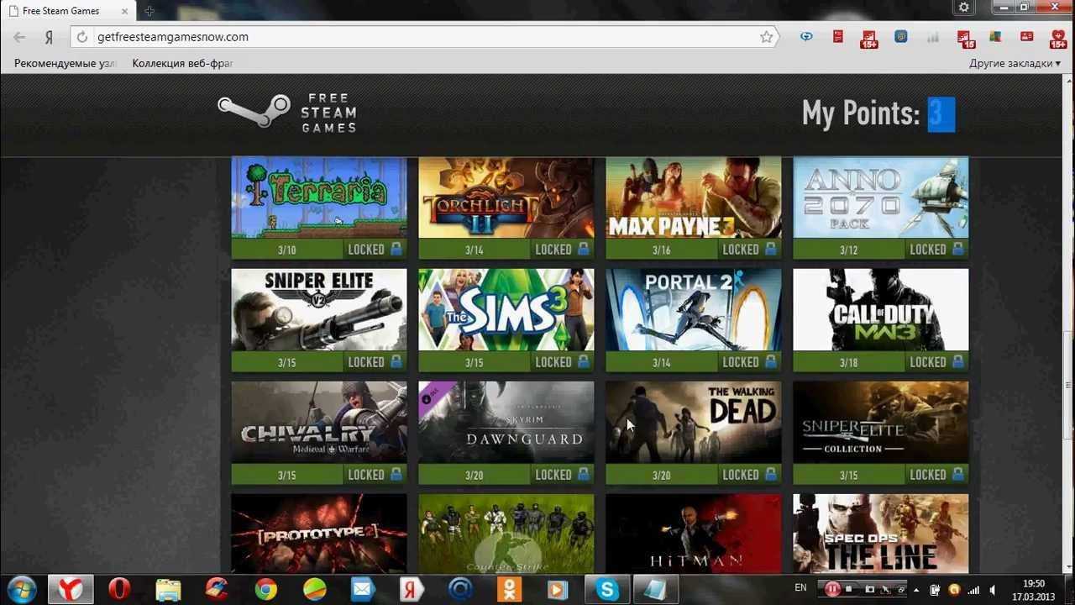Click the red document extension icon
Screen dimensions: 1075x605
[x=837, y=37]
